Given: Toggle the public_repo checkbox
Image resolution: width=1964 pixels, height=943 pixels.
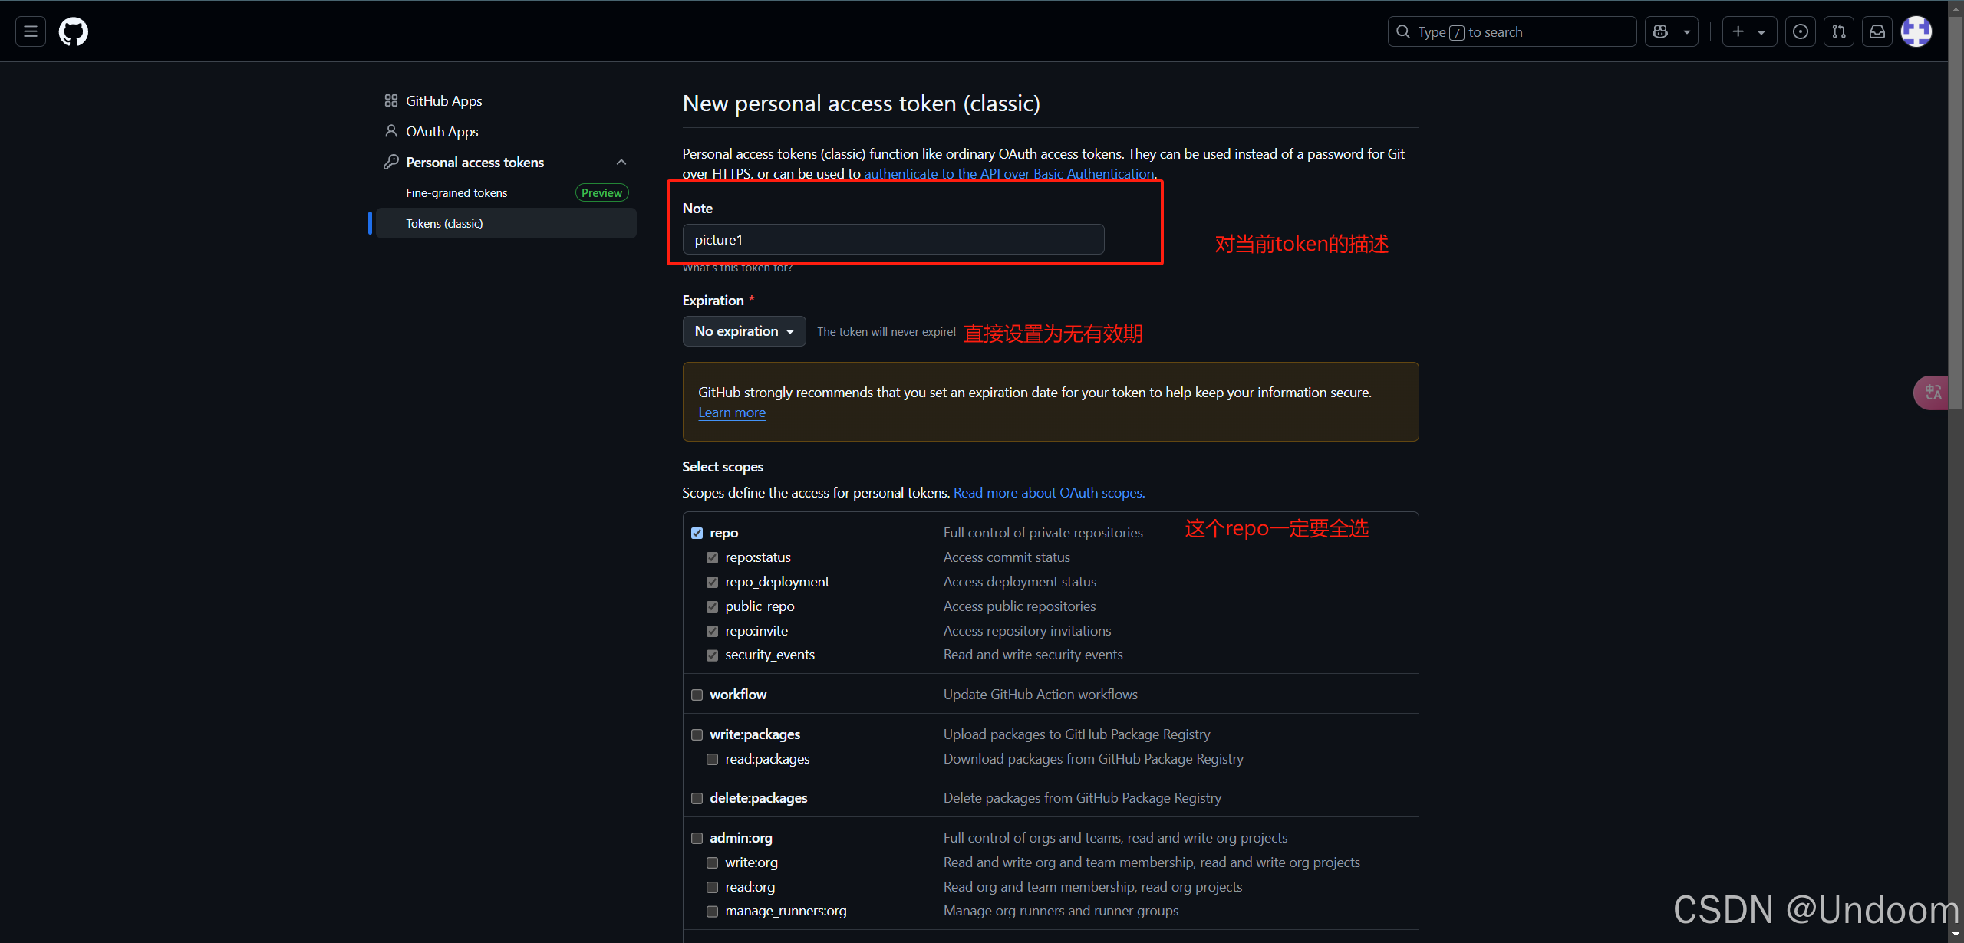Looking at the screenshot, I should 712,606.
